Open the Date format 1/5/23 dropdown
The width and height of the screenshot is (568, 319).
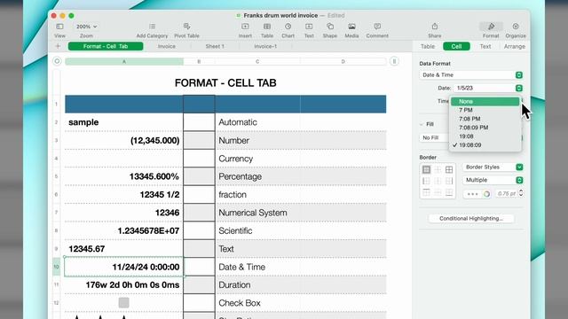pos(488,88)
